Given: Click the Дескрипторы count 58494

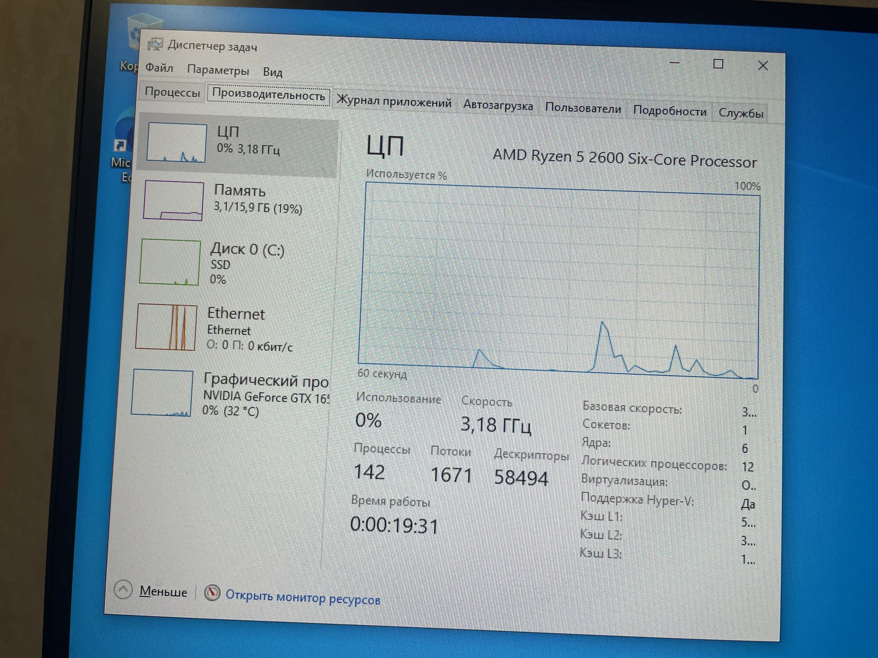Looking at the screenshot, I should (521, 478).
